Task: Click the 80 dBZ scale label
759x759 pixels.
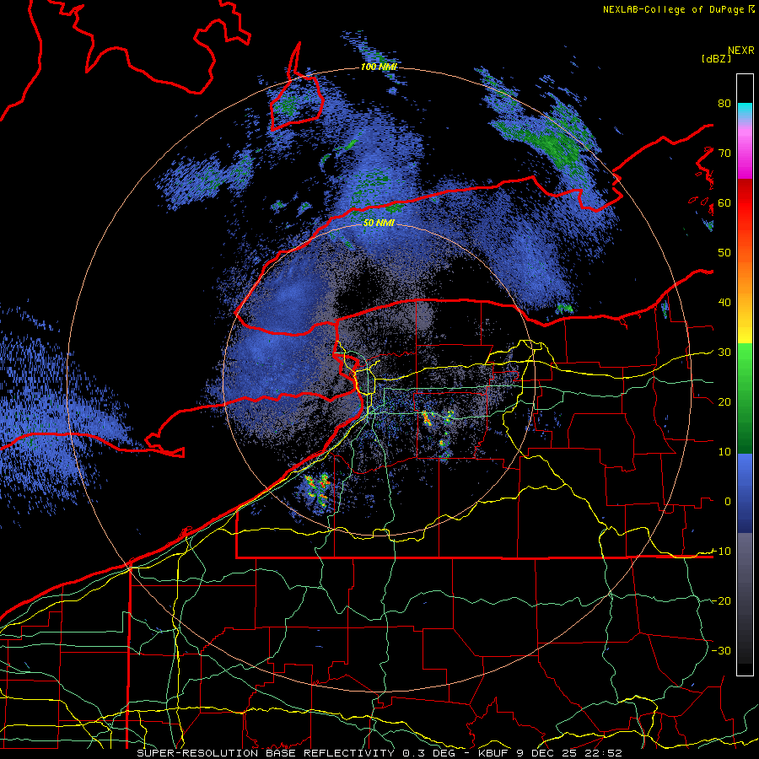Action: click(x=724, y=103)
